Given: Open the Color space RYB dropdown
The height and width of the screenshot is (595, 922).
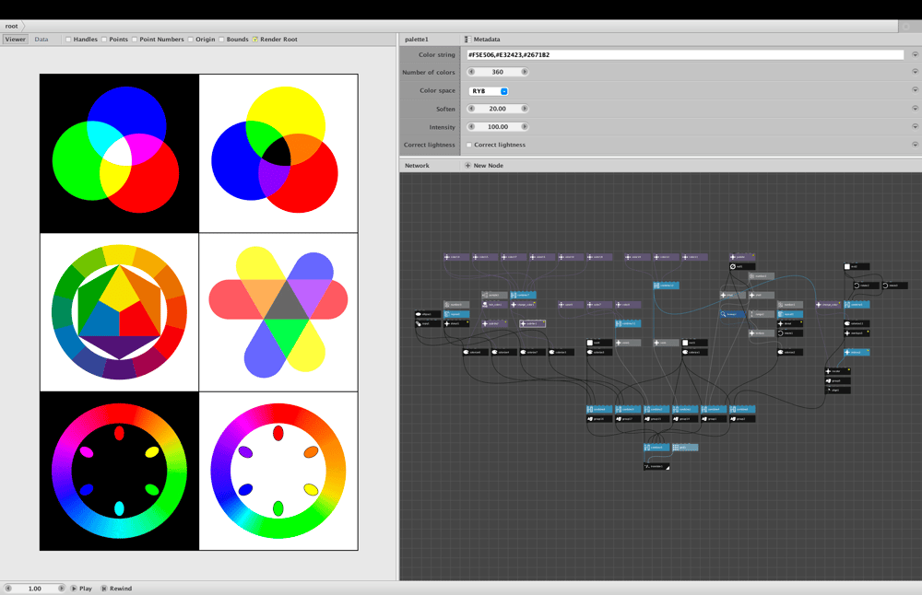Looking at the screenshot, I should (489, 91).
